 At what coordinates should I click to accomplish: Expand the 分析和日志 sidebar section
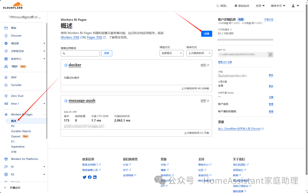44,51
